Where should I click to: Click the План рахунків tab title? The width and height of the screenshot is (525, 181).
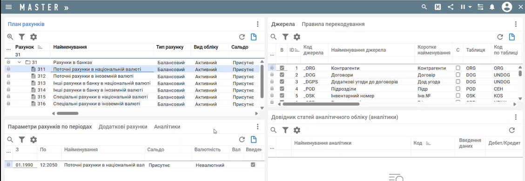coord(26,24)
